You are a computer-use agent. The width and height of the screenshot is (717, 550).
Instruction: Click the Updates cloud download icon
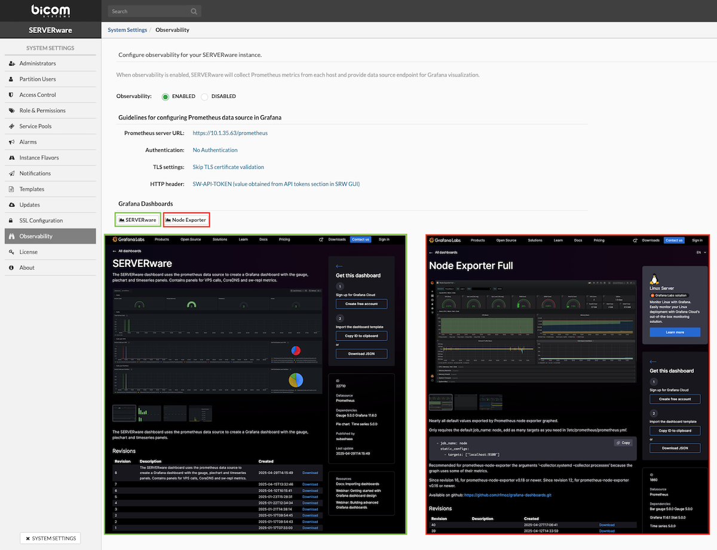[x=13, y=205]
